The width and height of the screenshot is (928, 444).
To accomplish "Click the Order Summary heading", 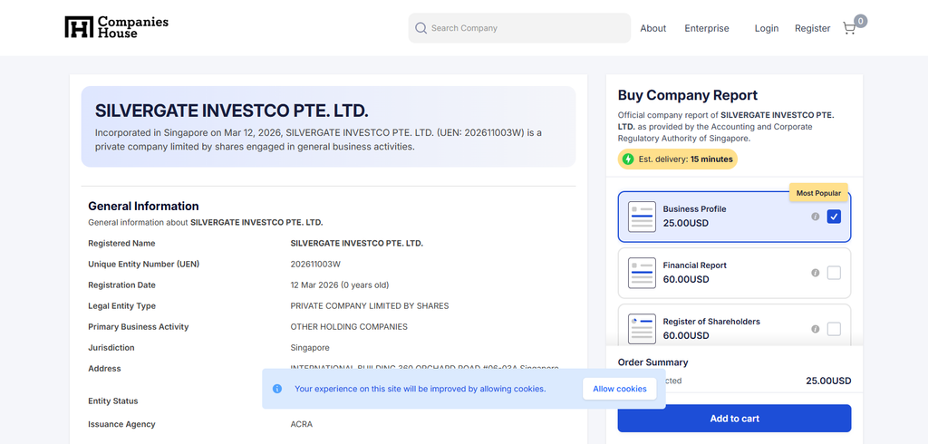I will (652, 362).
